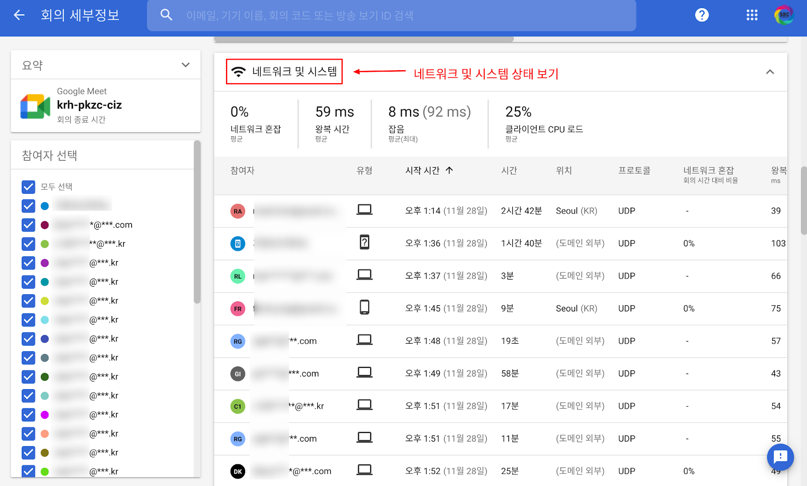Click the participant list scrollbar
The image size is (807, 486).
pyautogui.click(x=197, y=222)
